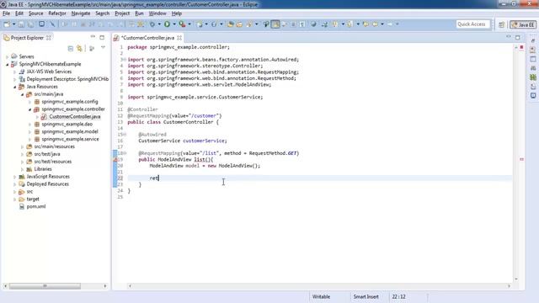Select CustomerController.java in the tree
The height and width of the screenshot is (303, 539).
click(75, 117)
